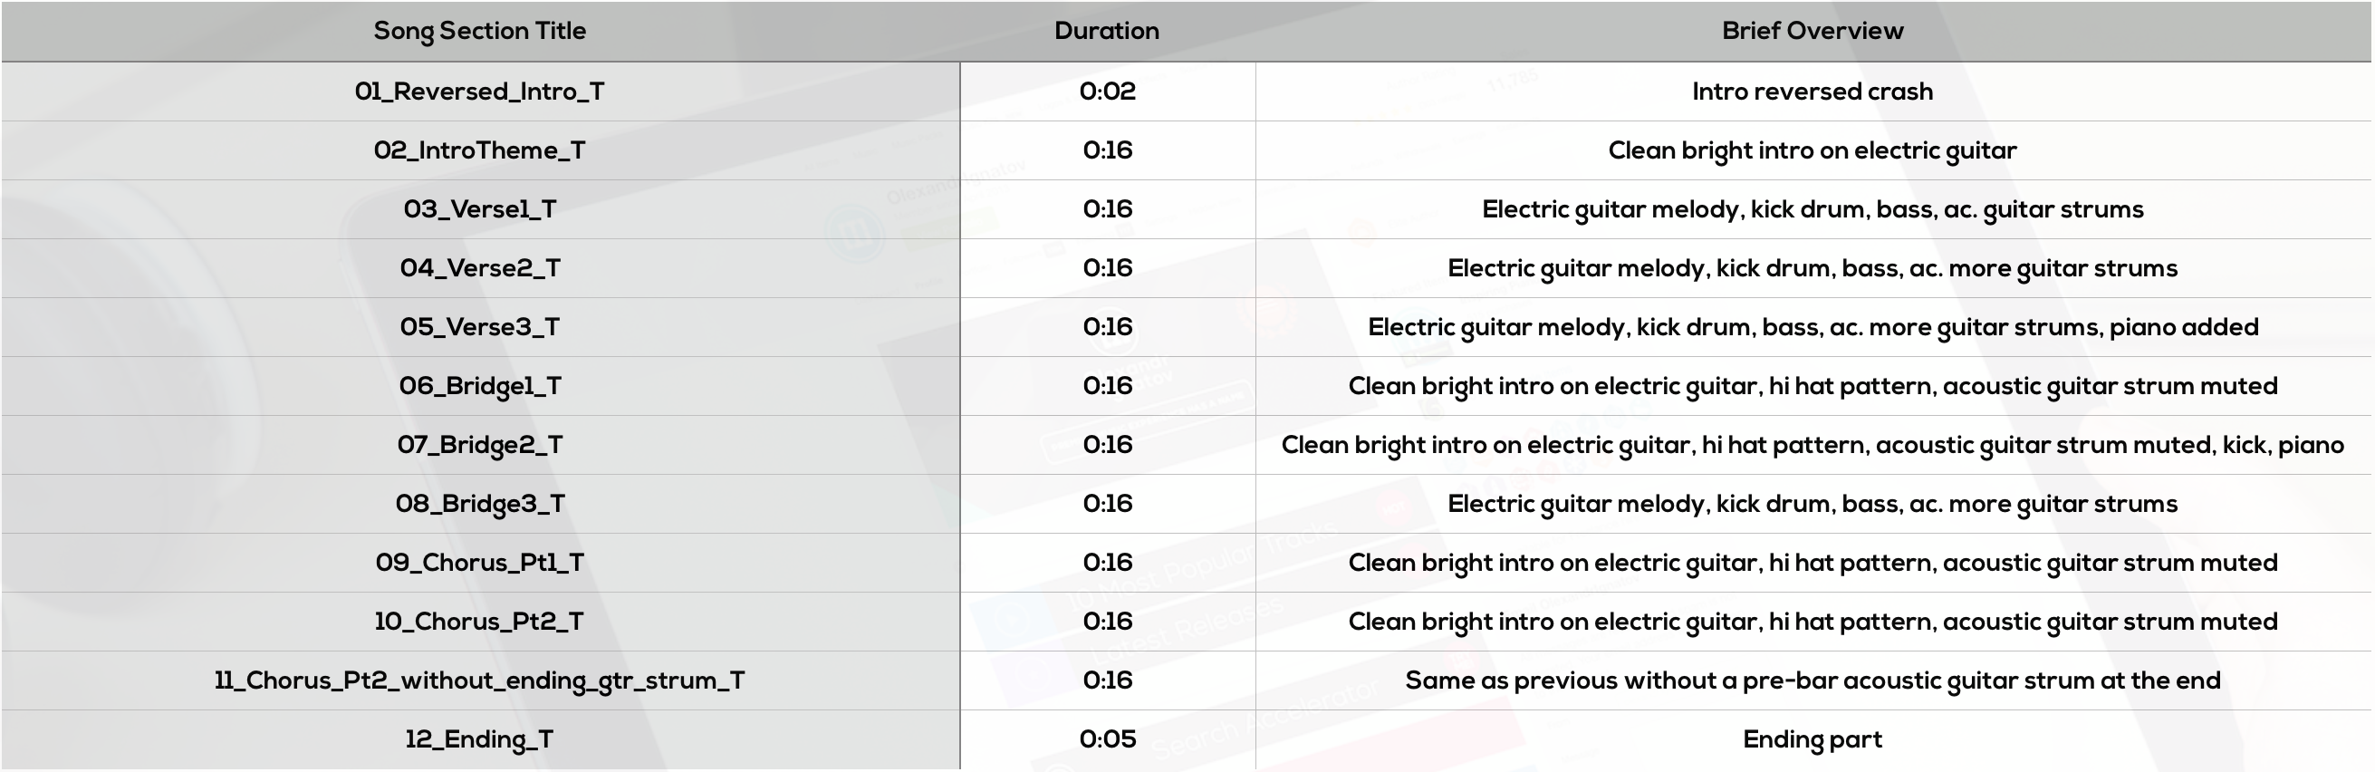Click the Song Section Title column header

click(x=479, y=32)
